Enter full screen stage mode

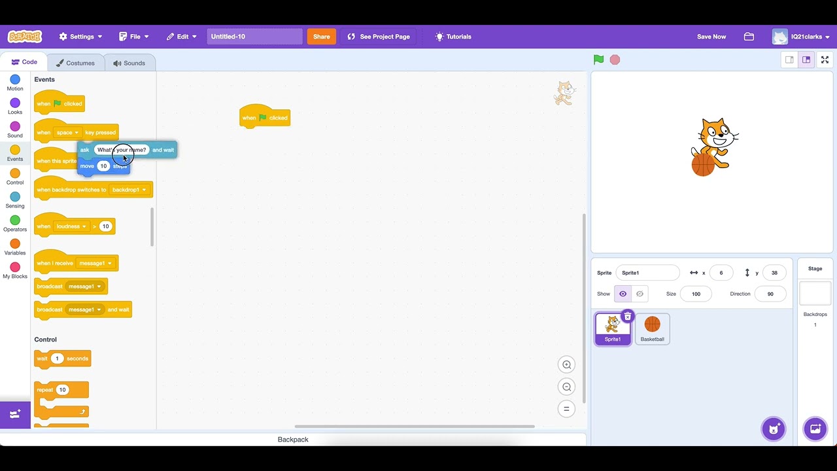825,60
